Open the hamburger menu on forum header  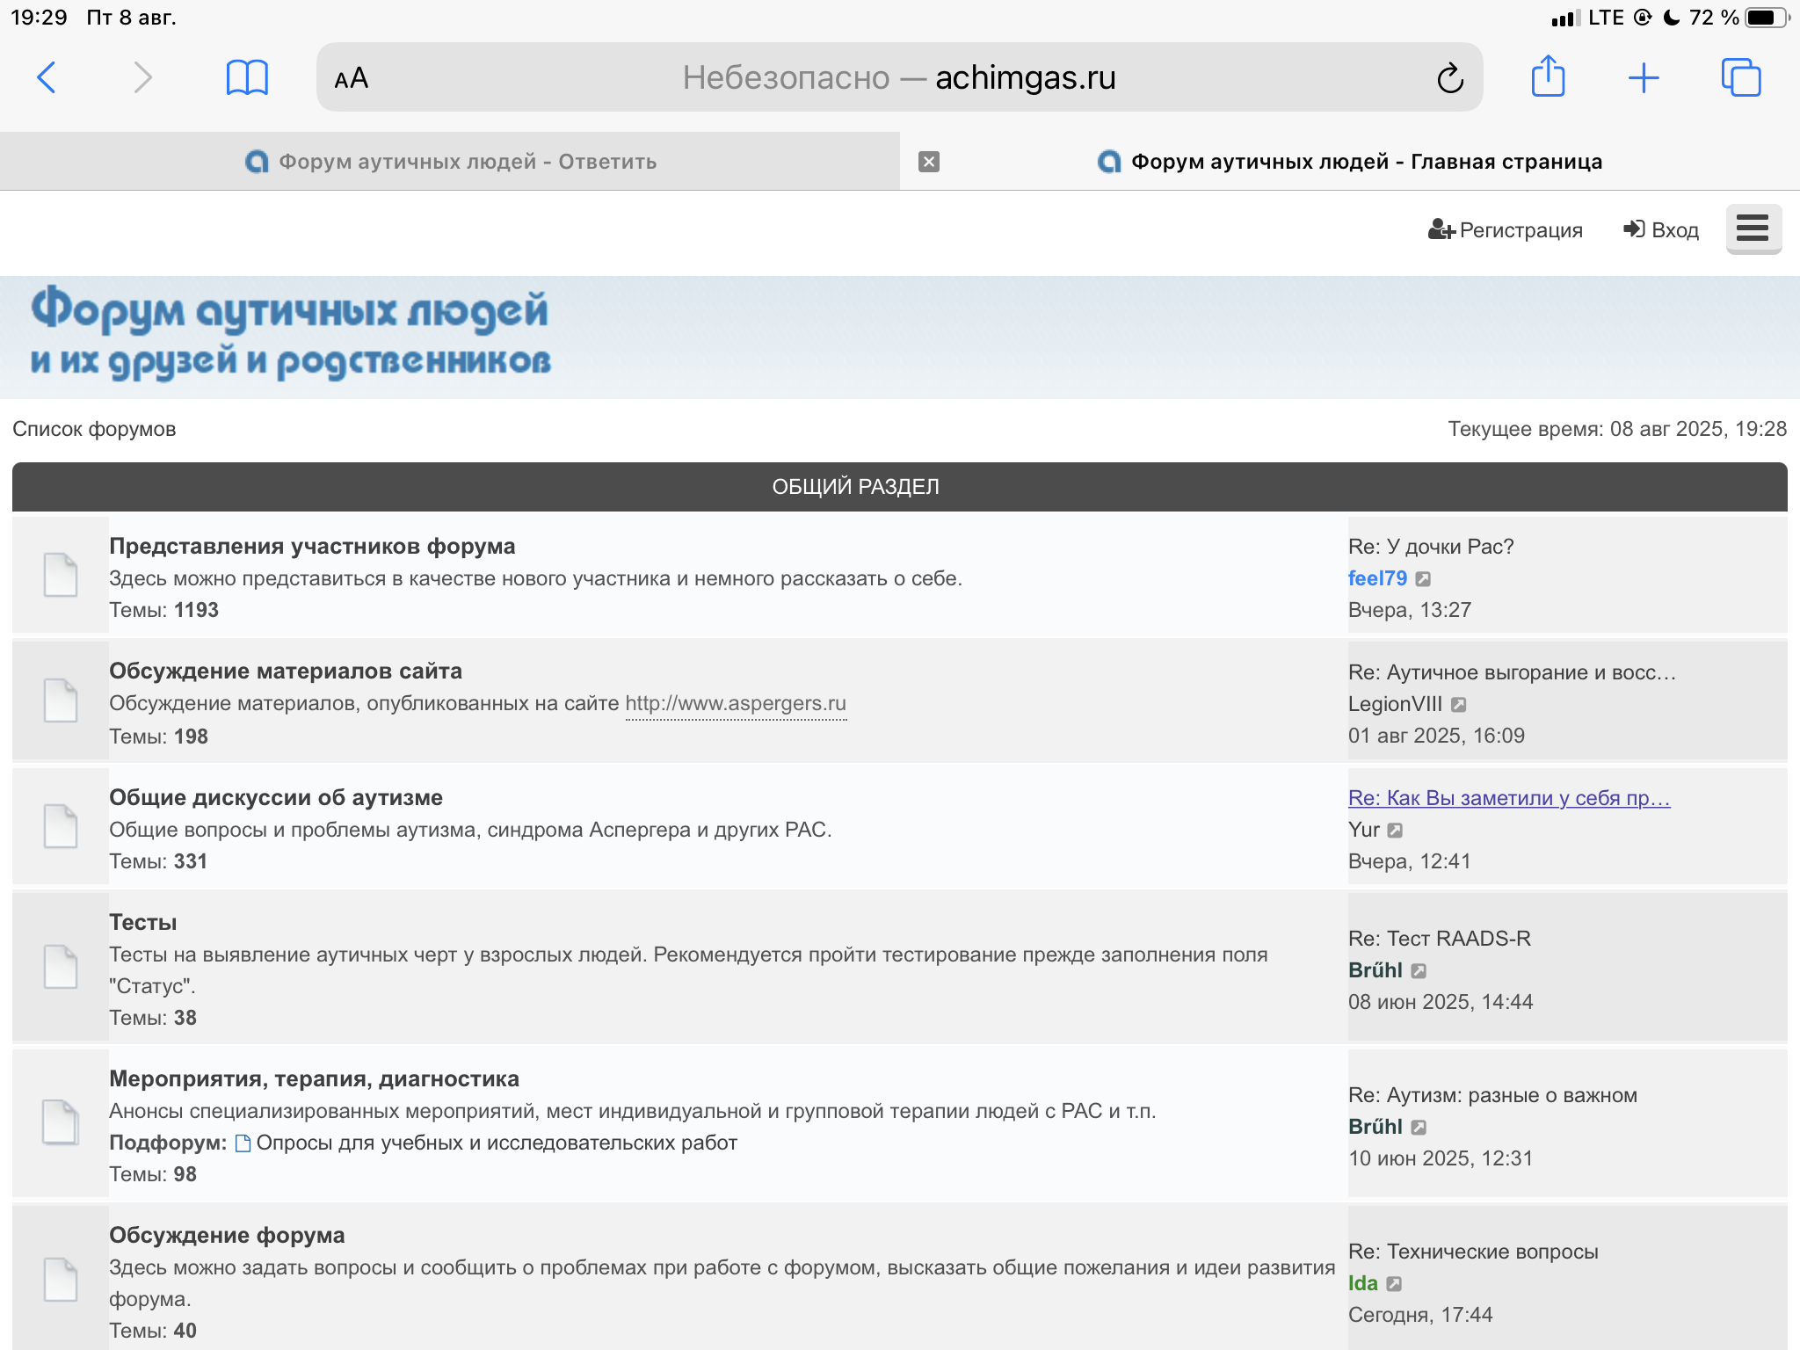1753,229
